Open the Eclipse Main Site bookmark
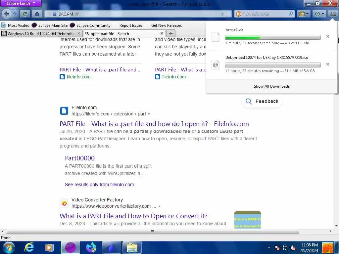Image resolution: width=339 pixels, height=254 pixels. pyautogui.click(x=50, y=25)
